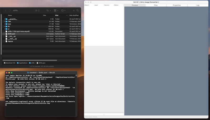
Task: Minimize the Terminal window
Action: pos(9,72)
